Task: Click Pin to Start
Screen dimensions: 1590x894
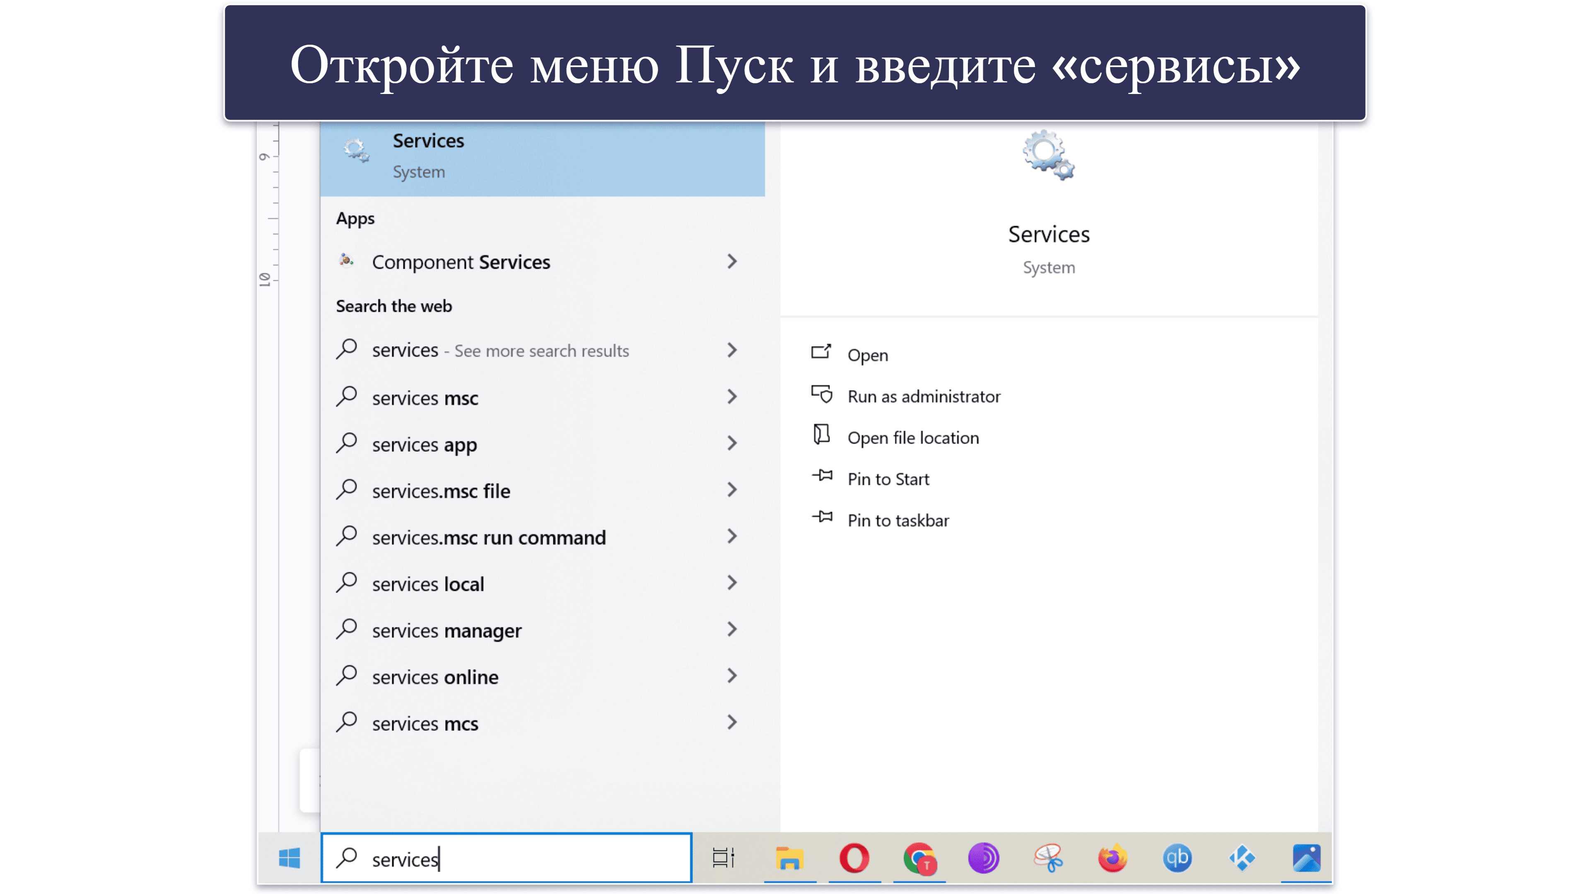Action: click(x=888, y=479)
